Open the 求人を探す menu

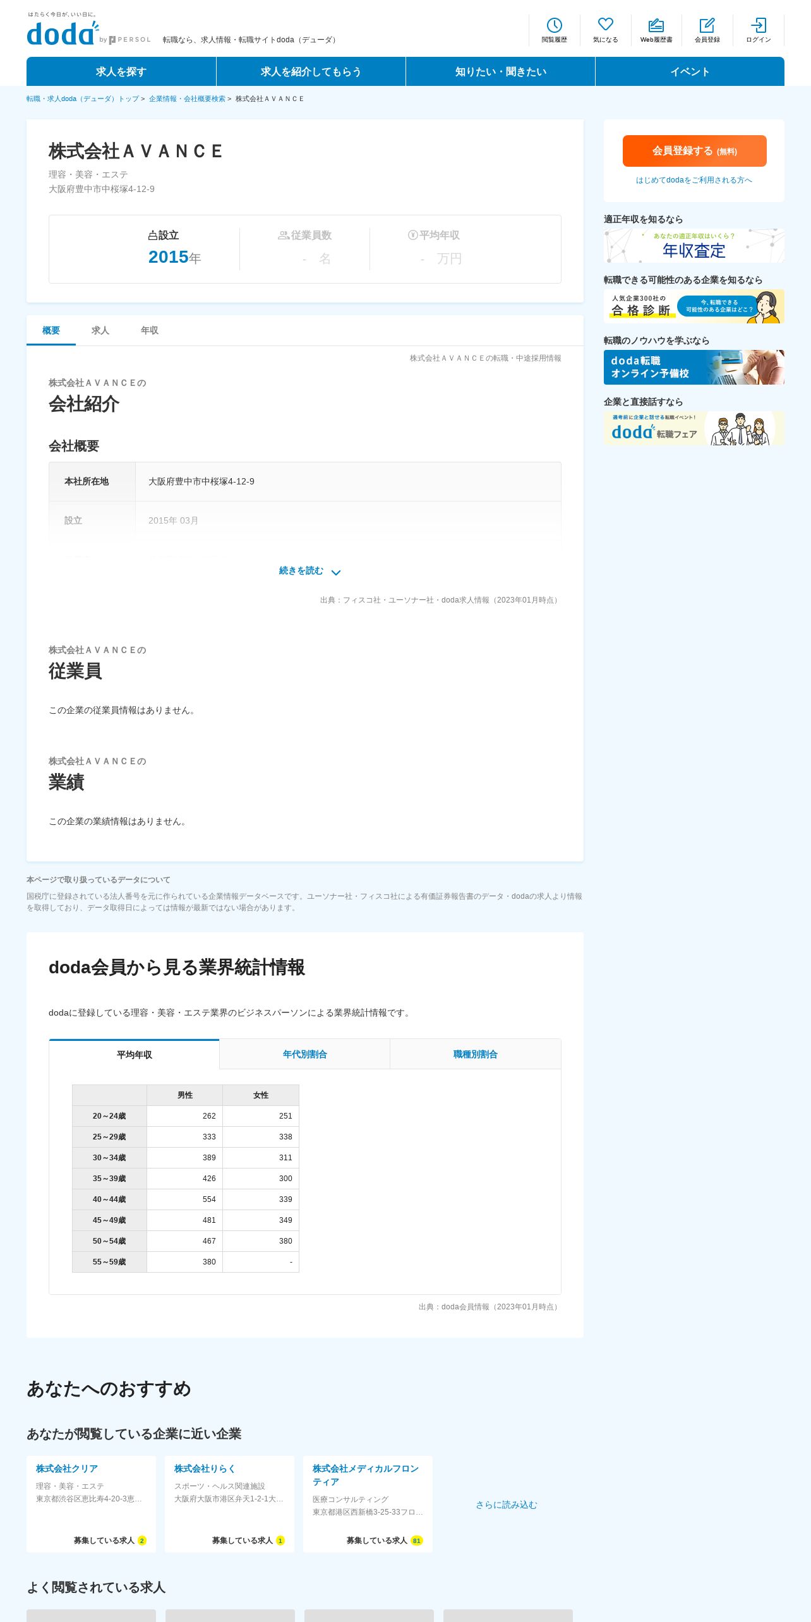[x=121, y=71]
